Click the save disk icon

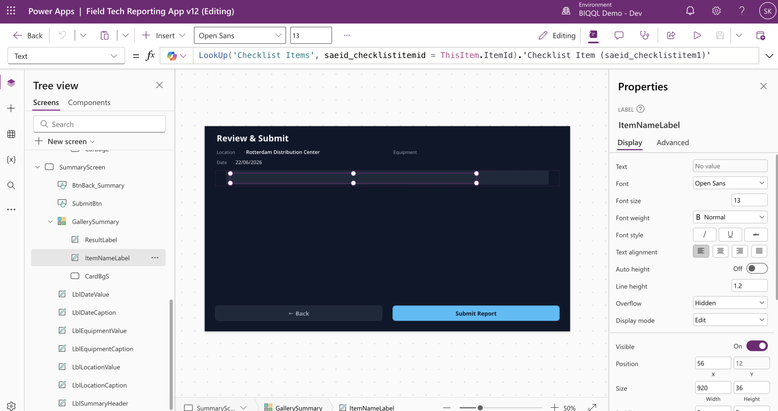[720, 35]
